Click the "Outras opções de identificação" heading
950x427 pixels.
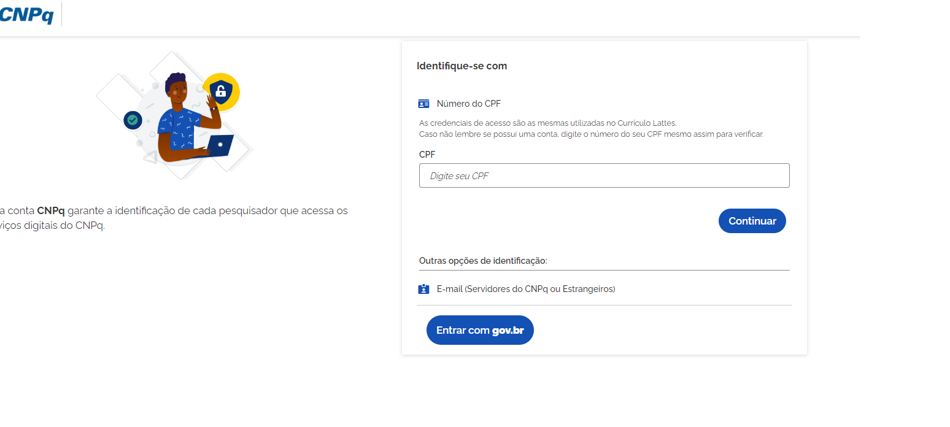483,261
